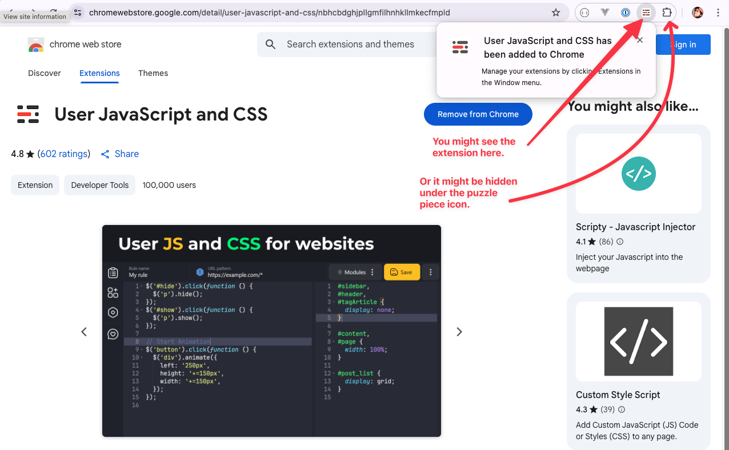Click the You might also like heading

click(633, 106)
